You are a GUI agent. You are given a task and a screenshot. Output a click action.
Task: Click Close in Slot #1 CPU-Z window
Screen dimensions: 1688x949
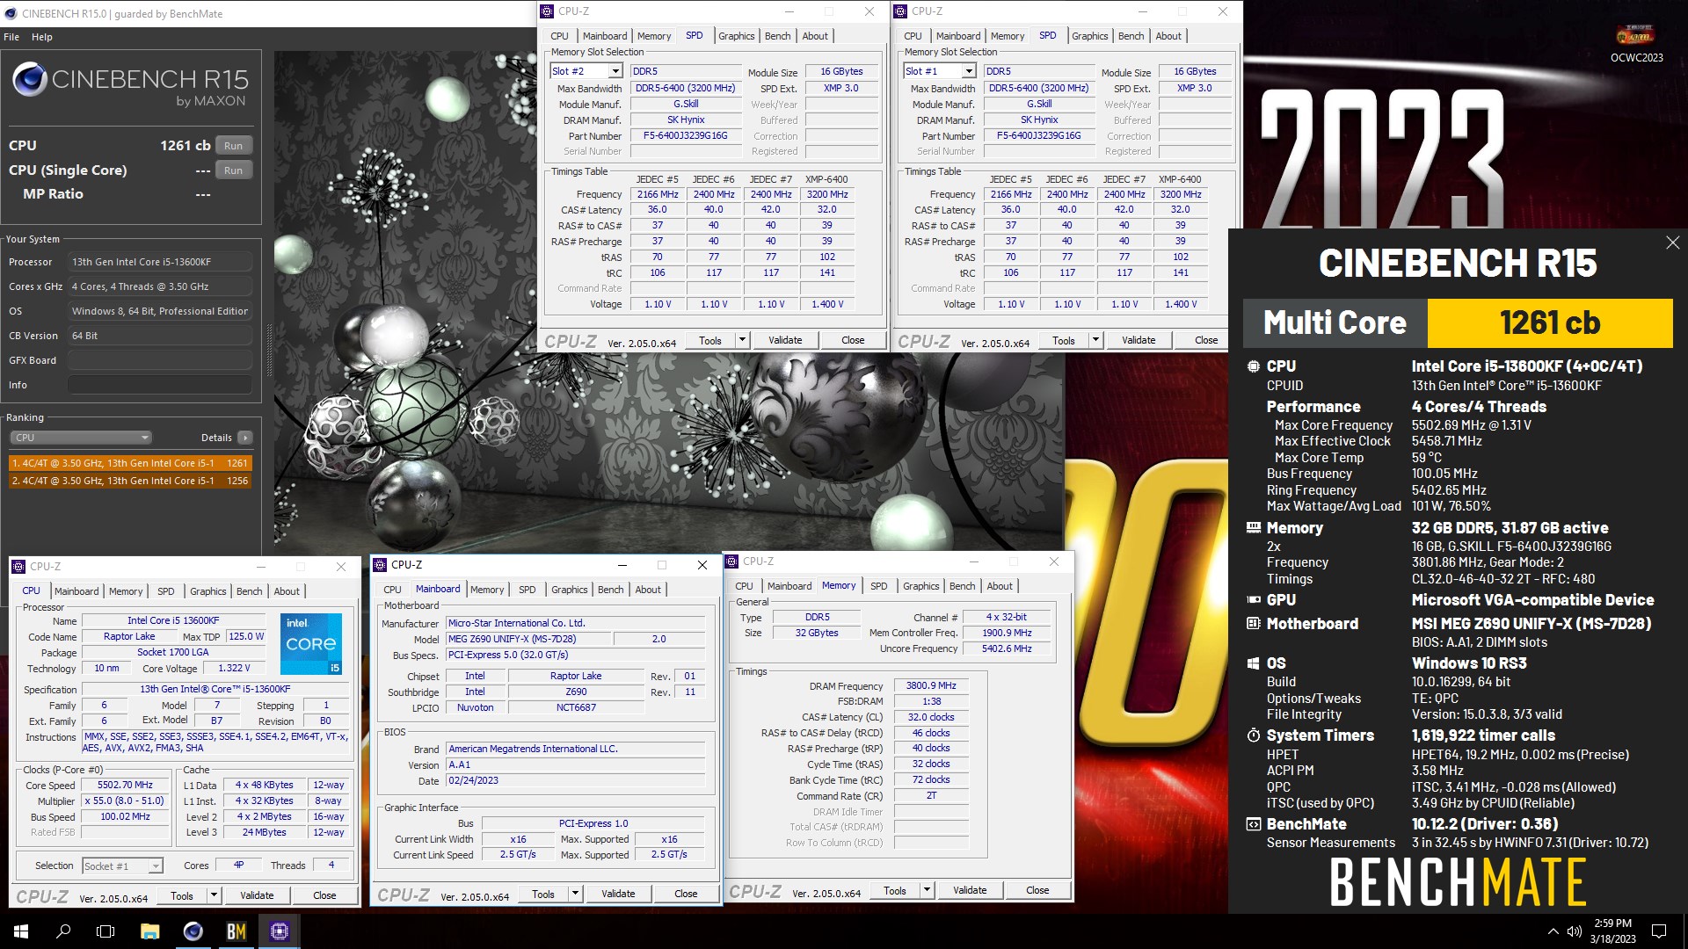[1206, 340]
